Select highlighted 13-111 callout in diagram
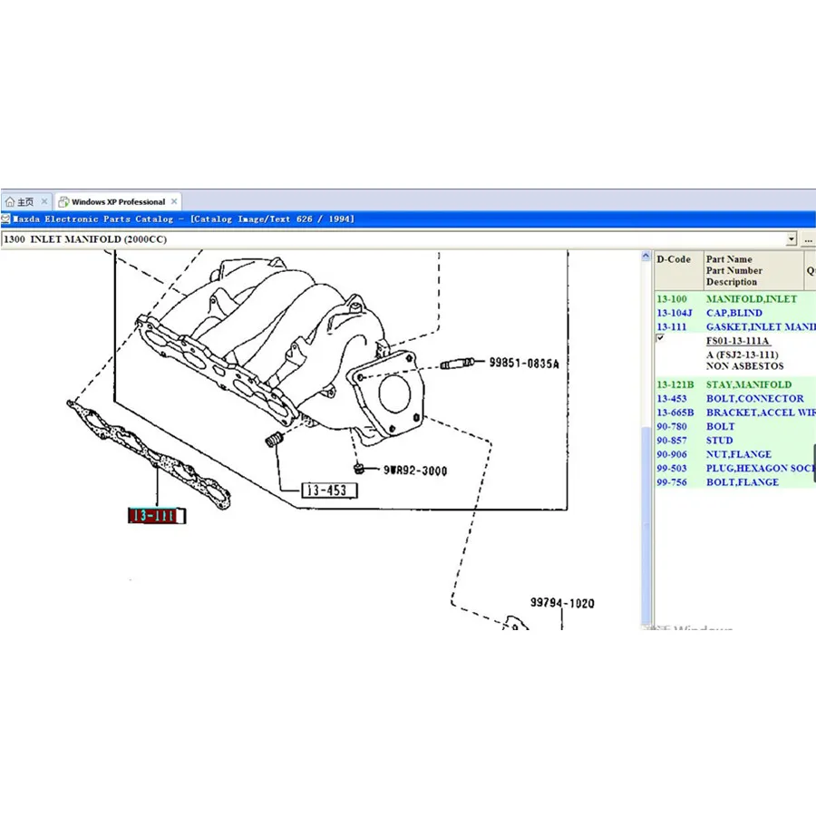Image resolution: width=816 pixels, height=816 pixels. coord(156,517)
